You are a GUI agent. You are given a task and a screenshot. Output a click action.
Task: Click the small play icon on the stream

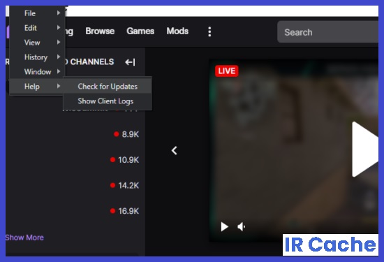(224, 226)
